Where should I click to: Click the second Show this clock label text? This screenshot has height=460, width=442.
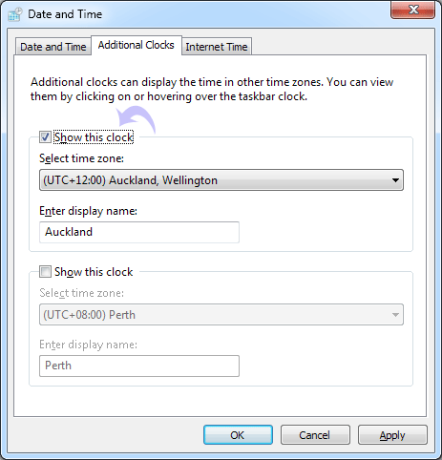coord(94,272)
